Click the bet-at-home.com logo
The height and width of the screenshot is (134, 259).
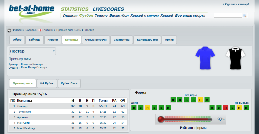(31, 12)
